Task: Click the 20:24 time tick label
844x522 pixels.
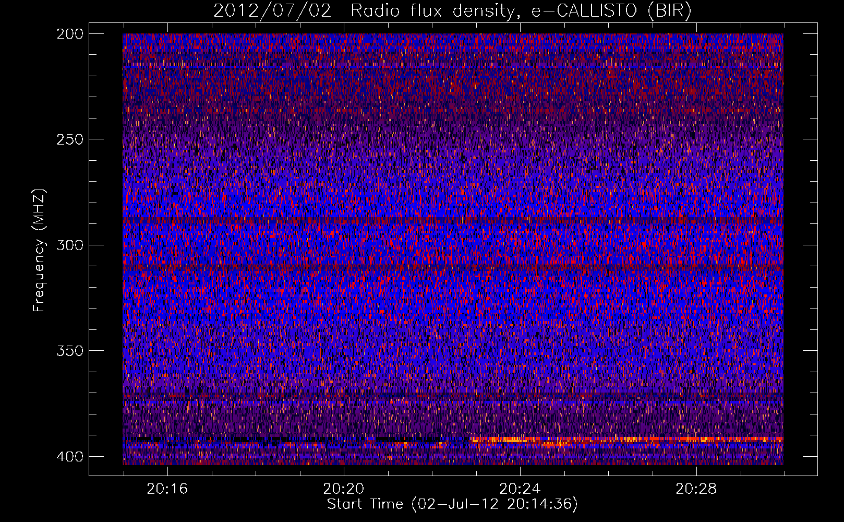Action: (520, 489)
